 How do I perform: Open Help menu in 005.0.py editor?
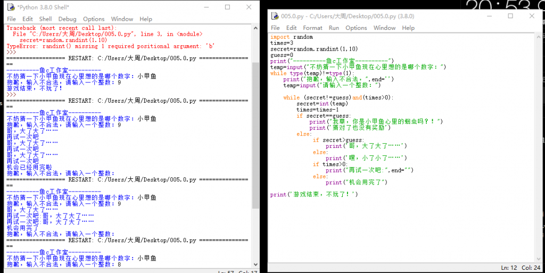click(408, 28)
